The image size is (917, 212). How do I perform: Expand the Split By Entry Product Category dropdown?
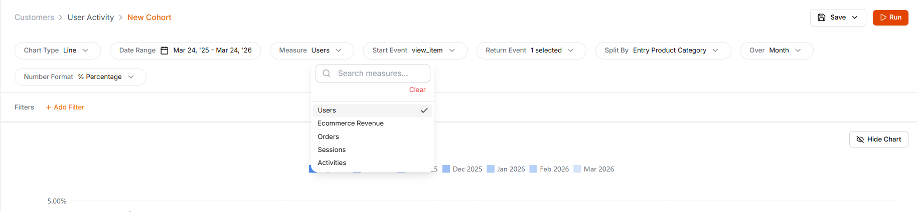pos(663,50)
